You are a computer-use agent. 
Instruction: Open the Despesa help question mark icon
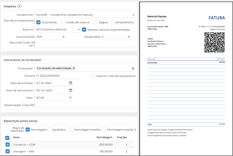click(x=19, y=6)
